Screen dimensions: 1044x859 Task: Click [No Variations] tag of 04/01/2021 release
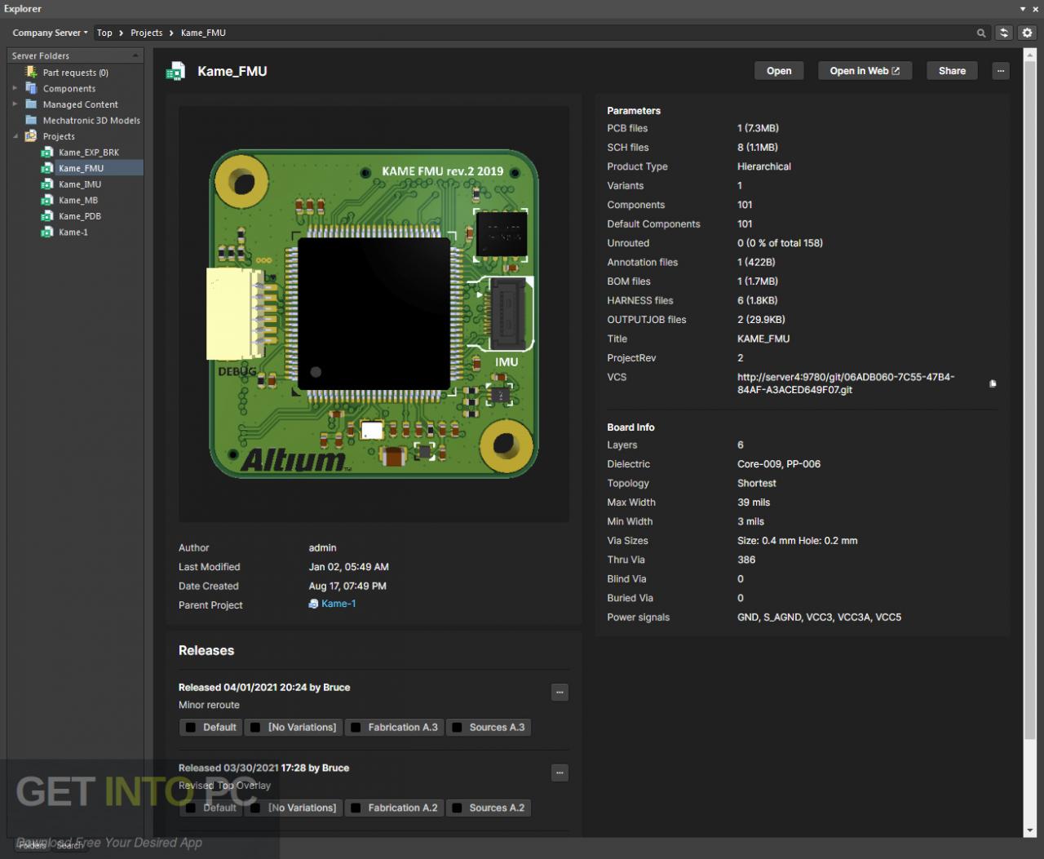coord(294,727)
